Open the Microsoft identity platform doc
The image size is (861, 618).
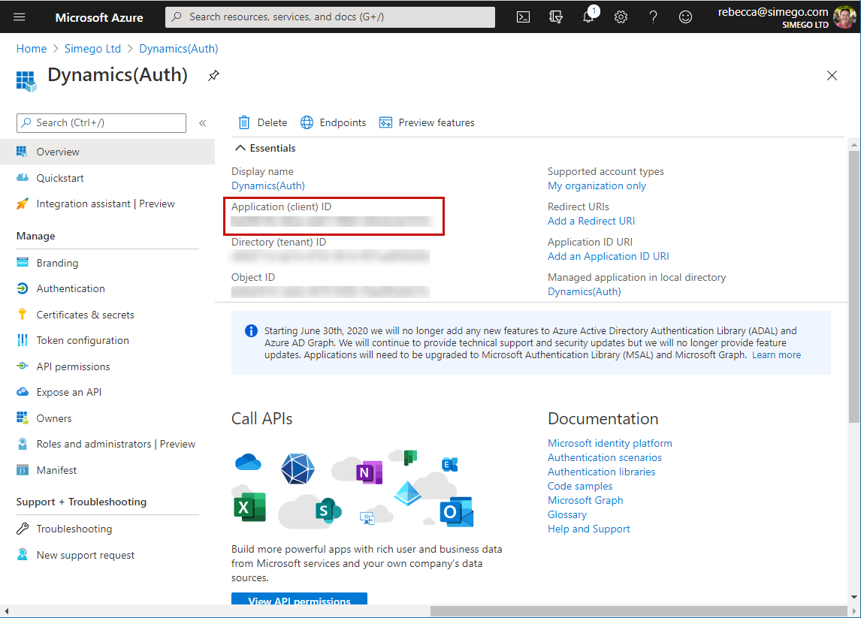pos(609,443)
